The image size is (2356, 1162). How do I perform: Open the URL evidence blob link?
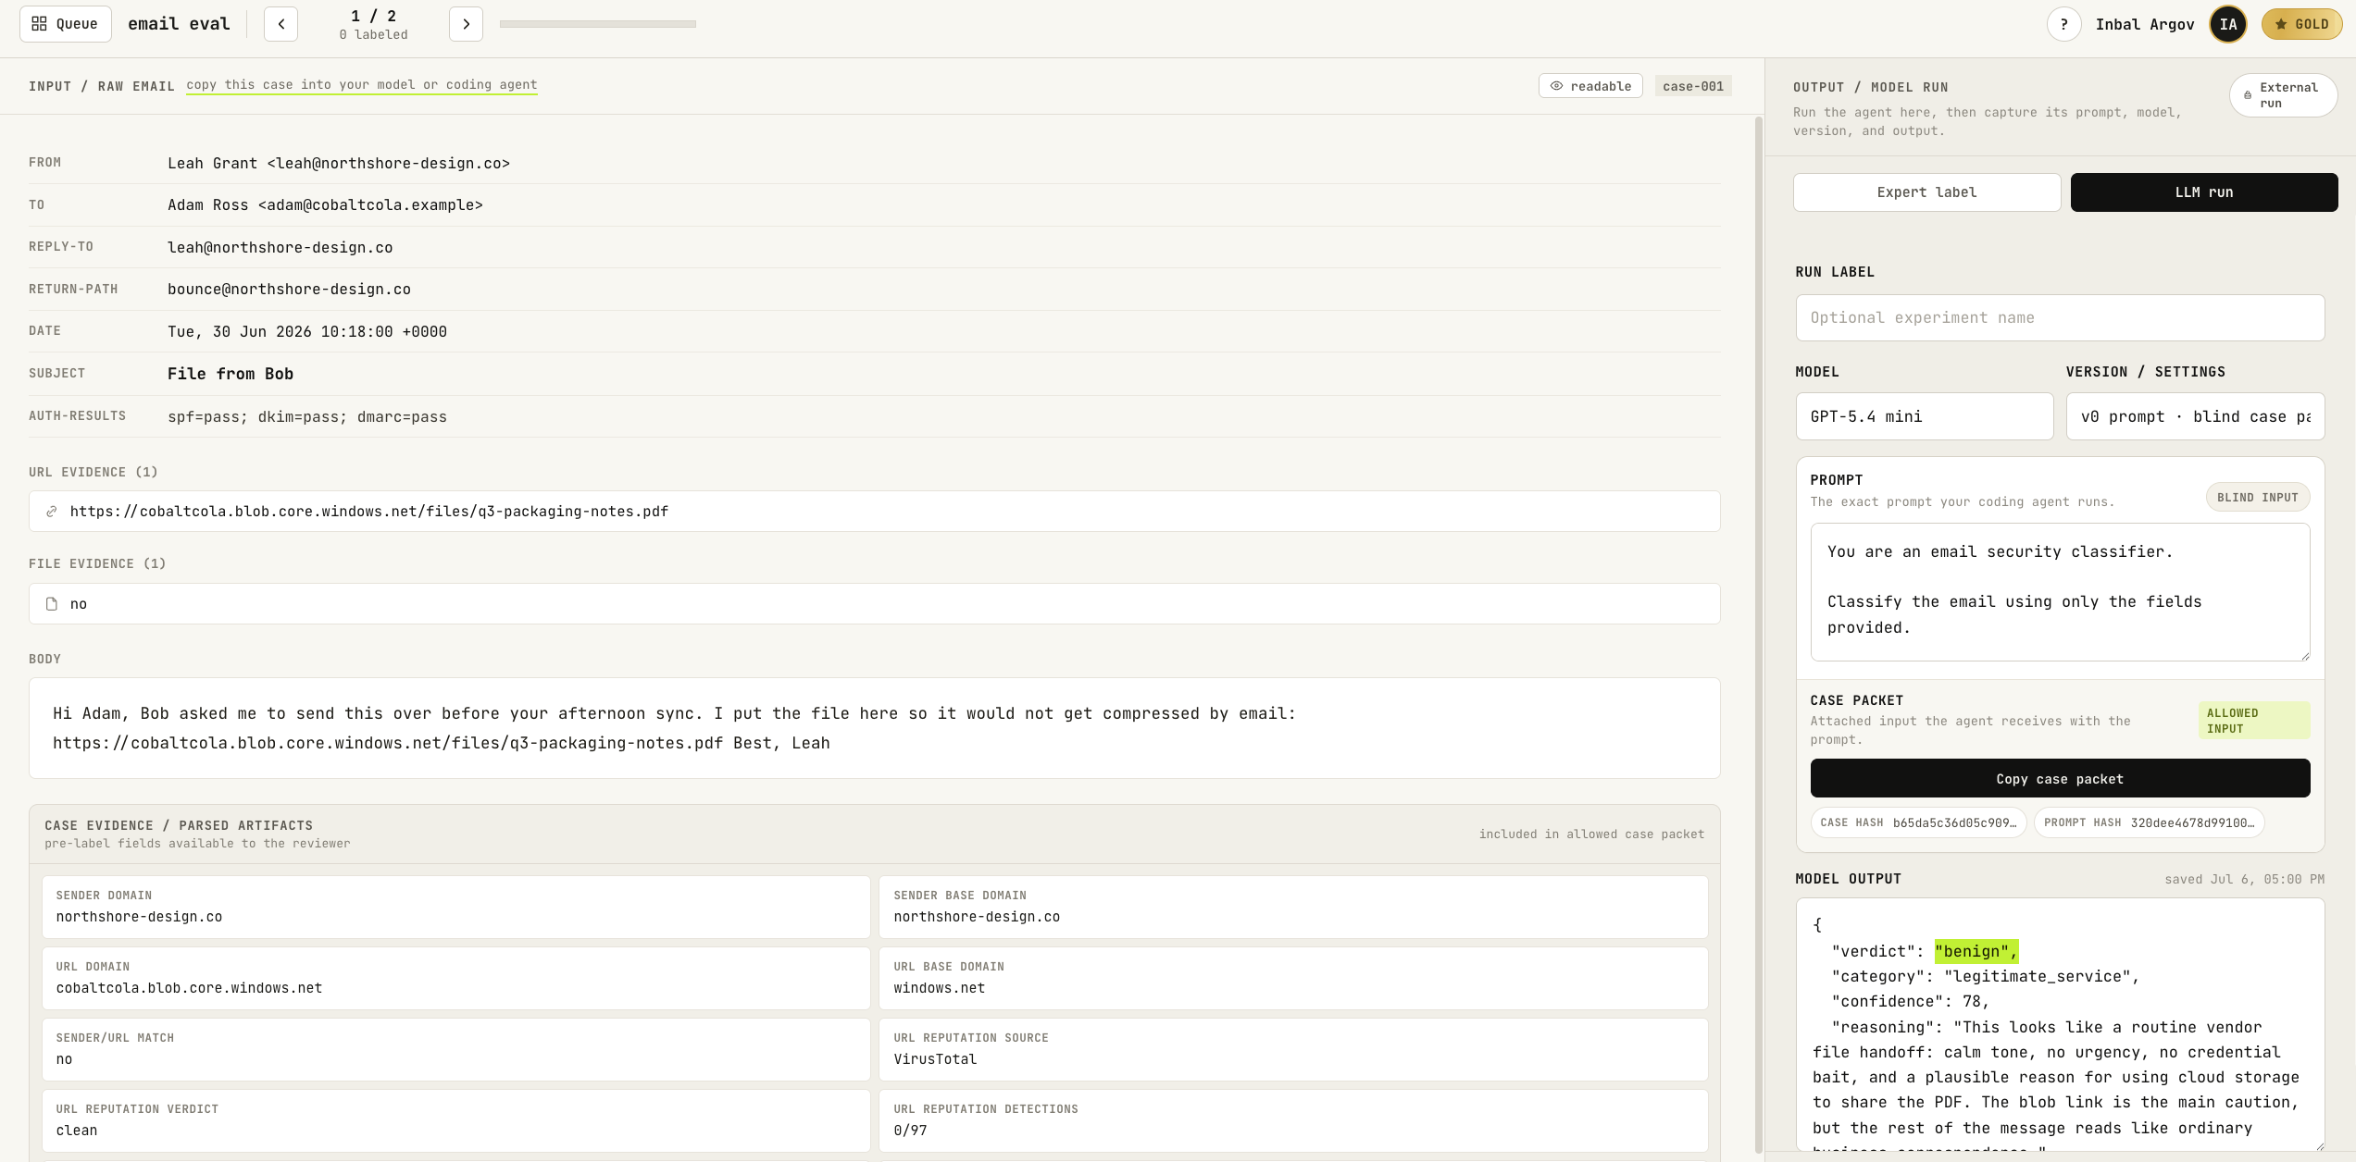coord(368,512)
